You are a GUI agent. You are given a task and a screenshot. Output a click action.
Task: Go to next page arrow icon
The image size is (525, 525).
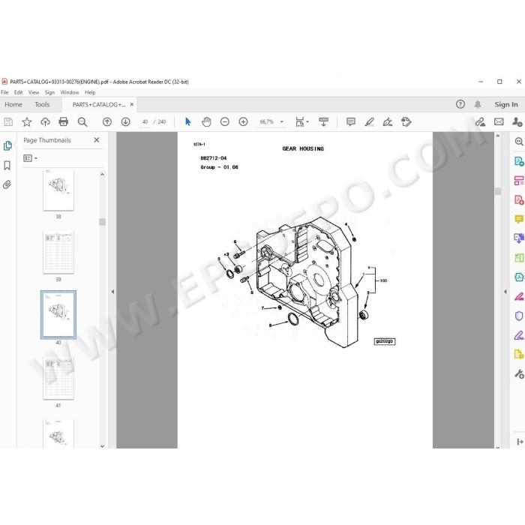coord(125,121)
